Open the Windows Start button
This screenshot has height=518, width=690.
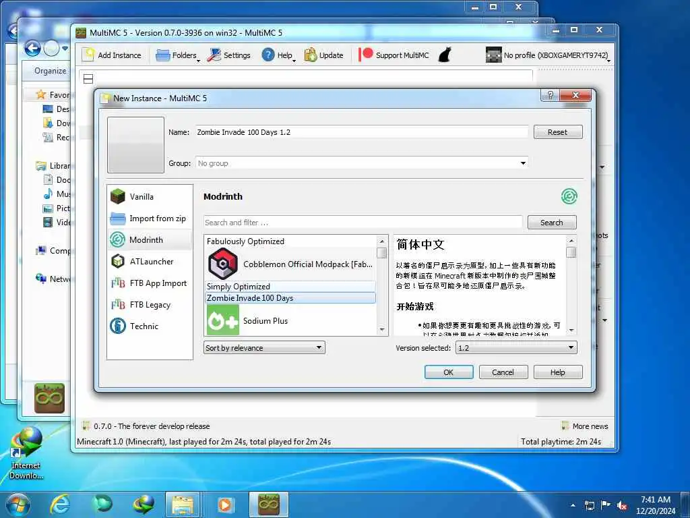pyautogui.click(x=18, y=505)
